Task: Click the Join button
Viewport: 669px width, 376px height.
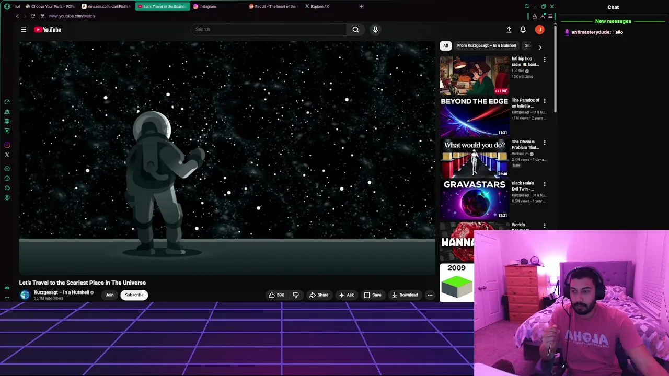Action: (110, 295)
